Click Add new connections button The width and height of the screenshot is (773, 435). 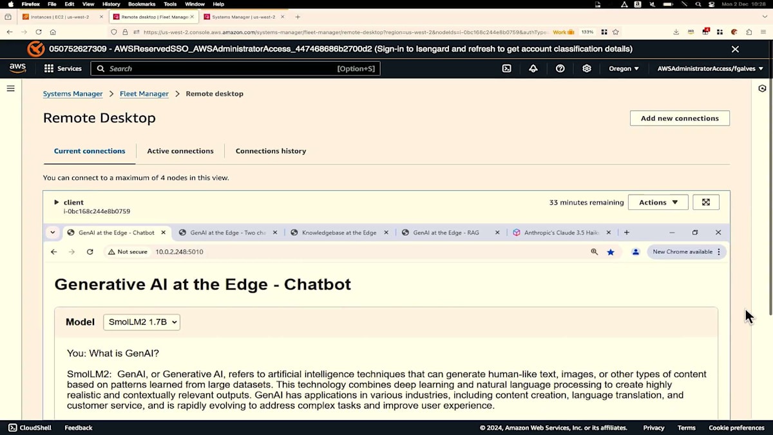[680, 119]
